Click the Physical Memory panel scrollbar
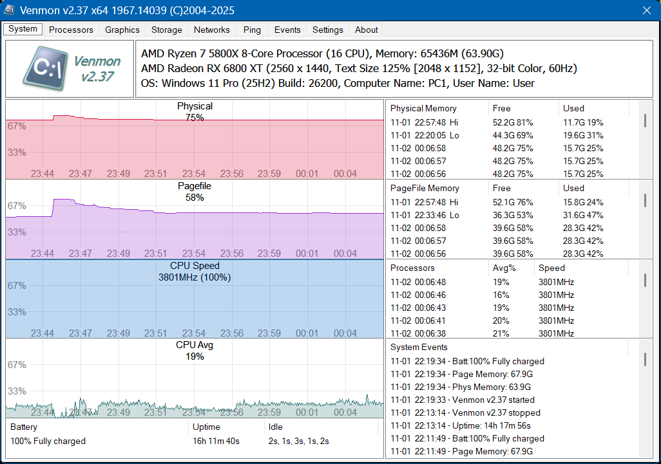This screenshot has height=464, width=661. point(646,122)
